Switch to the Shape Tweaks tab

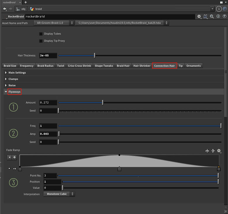click(x=104, y=66)
